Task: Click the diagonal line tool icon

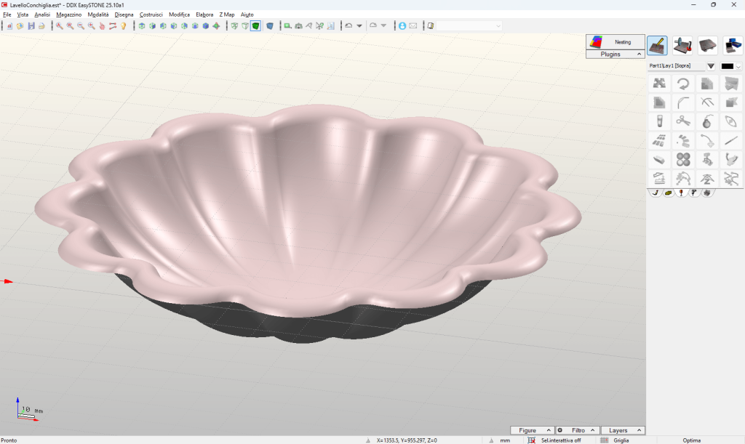Action: [x=731, y=140]
